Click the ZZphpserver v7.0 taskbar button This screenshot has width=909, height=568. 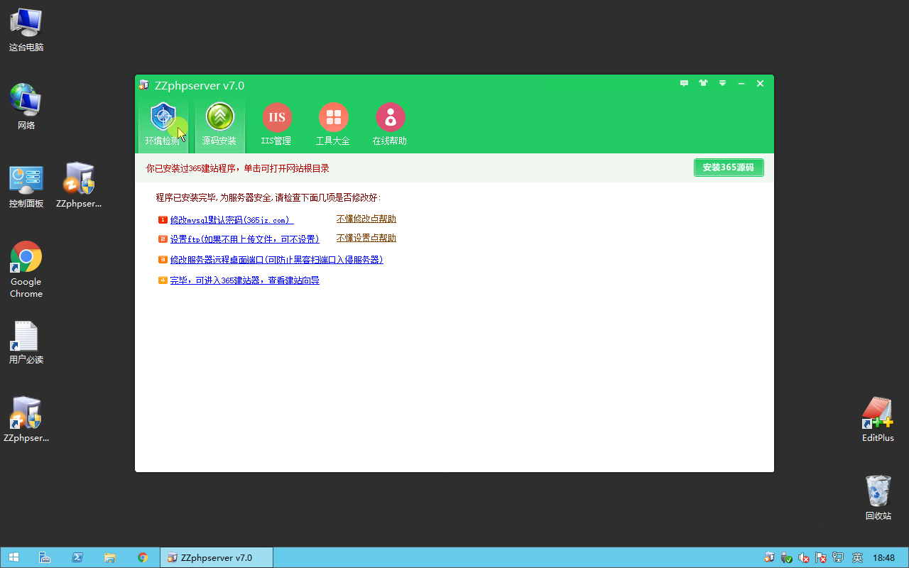(x=217, y=557)
